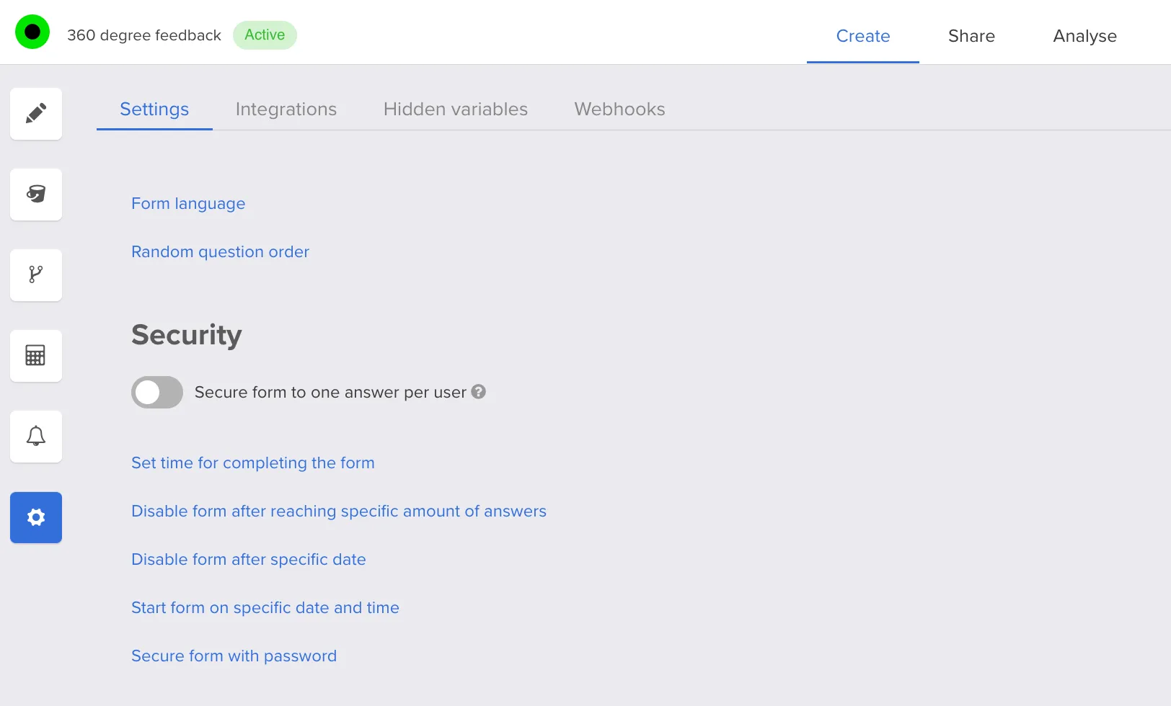Open the paint bucket design icon
Image resolution: width=1171 pixels, height=706 pixels.
(36, 195)
